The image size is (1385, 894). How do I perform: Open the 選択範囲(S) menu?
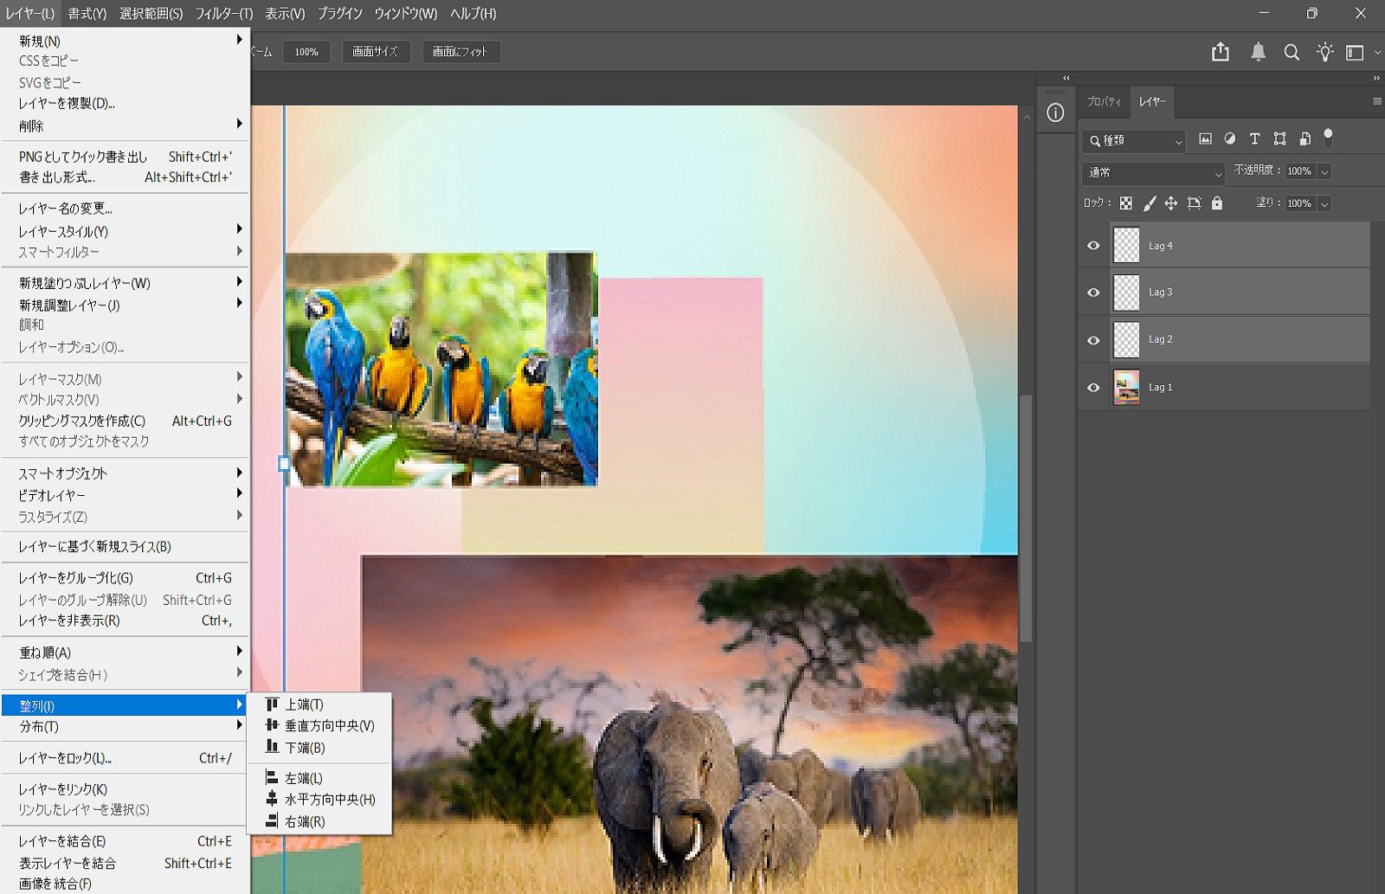click(151, 14)
